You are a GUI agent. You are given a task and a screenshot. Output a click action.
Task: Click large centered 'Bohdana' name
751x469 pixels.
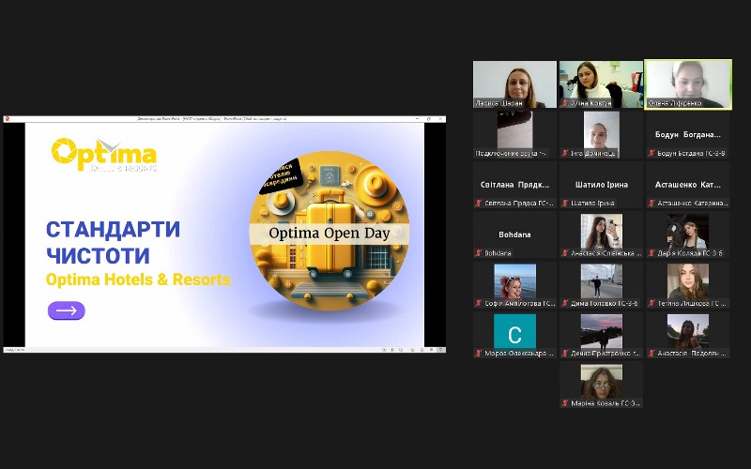(x=514, y=234)
